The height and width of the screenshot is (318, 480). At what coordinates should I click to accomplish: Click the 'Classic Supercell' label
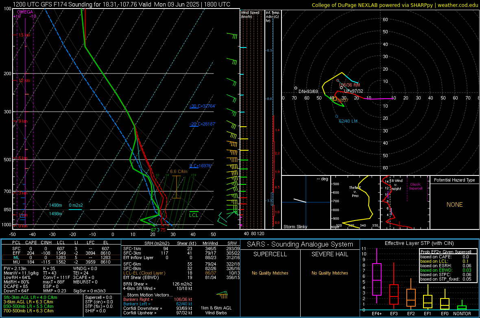coord(415,186)
